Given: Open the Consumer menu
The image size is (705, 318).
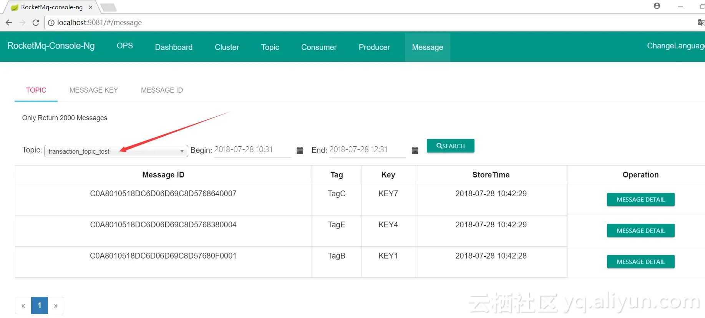Looking at the screenshot, I should tap(319, 47).
